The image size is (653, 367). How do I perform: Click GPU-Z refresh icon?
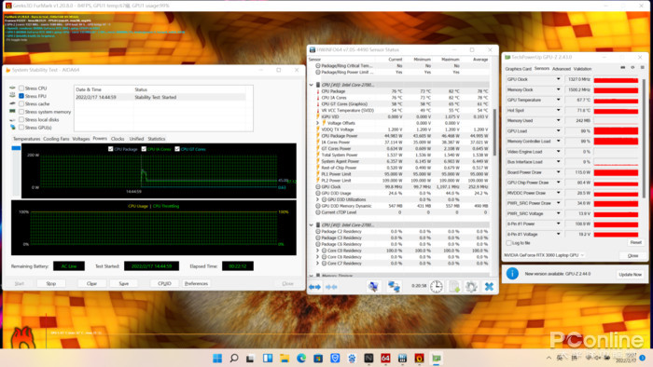[632, 68]
